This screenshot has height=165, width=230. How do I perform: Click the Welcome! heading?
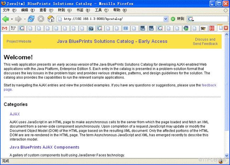tap(18, 57)
